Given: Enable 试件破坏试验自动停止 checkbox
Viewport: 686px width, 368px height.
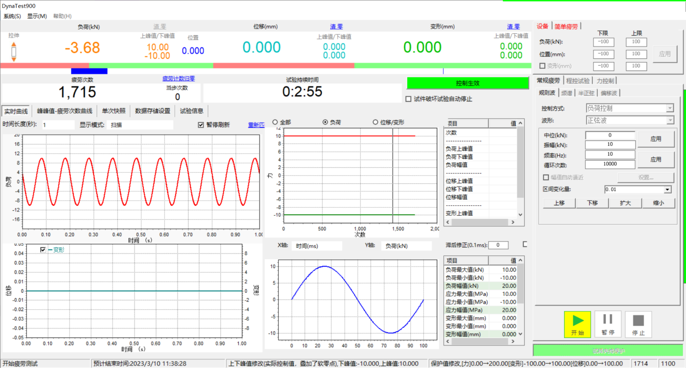Looking at the screenshot, I should pos(408,99).
